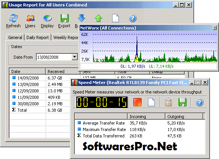The image size is (219, 159).
Task: Switch to the Daily Report tab
Action: tap(38, 37)
